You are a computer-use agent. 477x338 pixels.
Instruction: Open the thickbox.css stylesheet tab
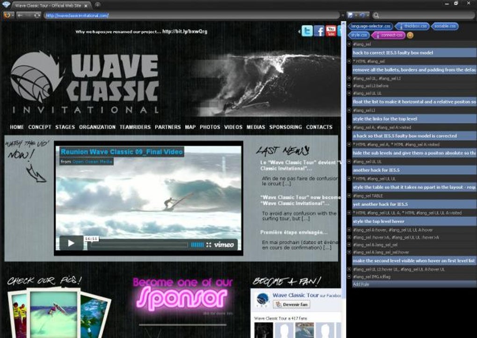click(412, 26)
